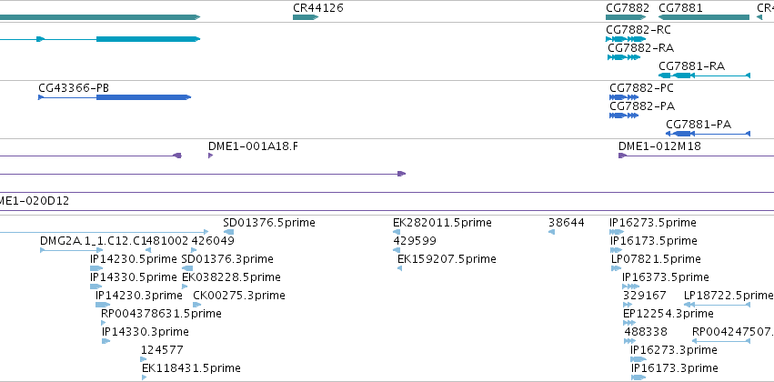774x382 pixels.
Task: Click the SD01376.5prime EST
Action: click(x=228, y=232)
